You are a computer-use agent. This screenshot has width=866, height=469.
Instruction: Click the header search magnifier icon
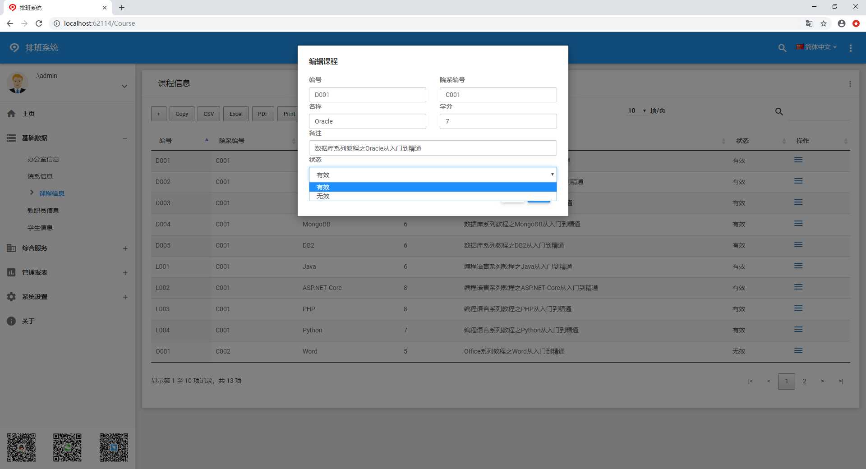782,48
